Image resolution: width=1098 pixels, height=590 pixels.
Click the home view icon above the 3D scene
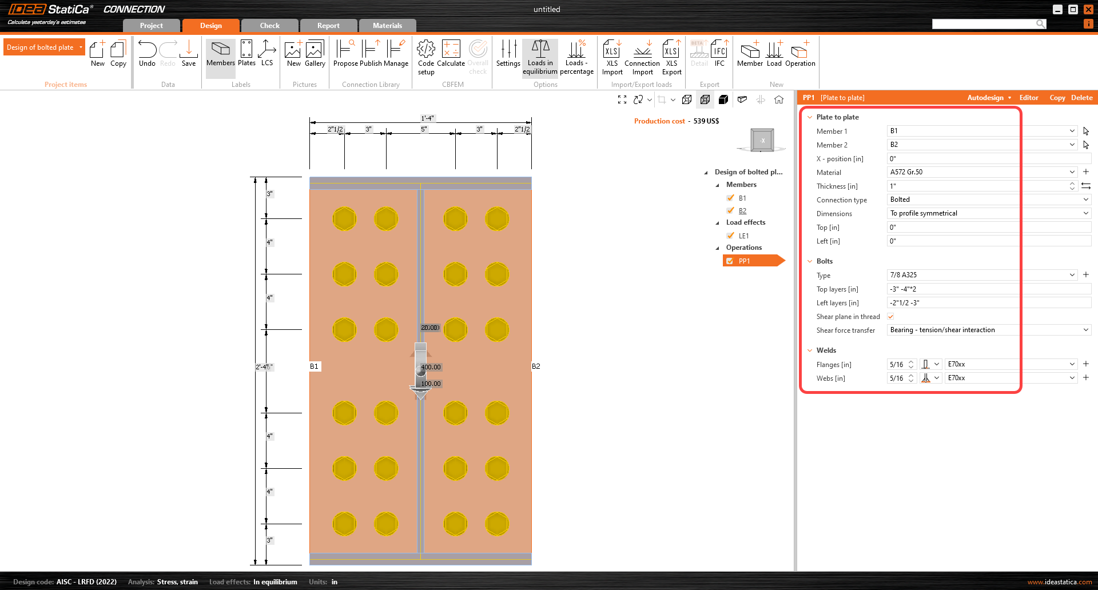pos(779,99)
